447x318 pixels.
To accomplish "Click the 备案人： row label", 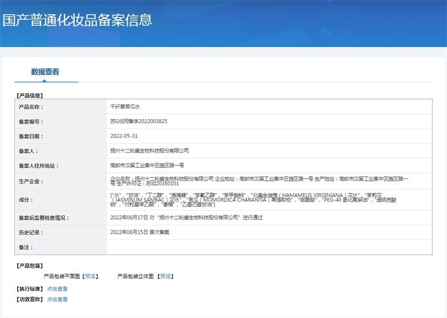I will click(28, 151).
